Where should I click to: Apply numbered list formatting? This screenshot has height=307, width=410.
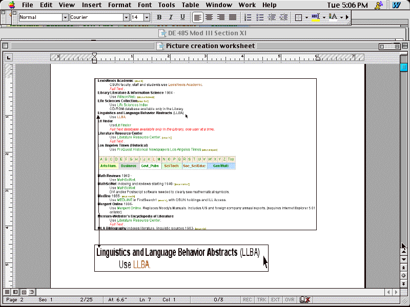pyautogui.click(x=248, y=17)
